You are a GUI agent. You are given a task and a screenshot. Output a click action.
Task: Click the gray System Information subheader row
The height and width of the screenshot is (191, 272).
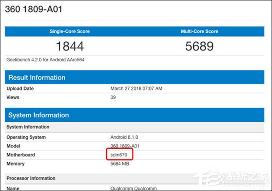135,127
